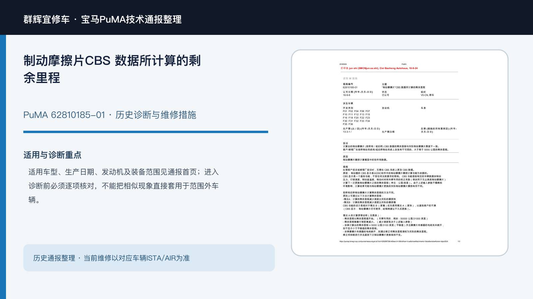Click the 生产期 13-3-1 date field
This screenshot has width=533, height=299.
click(x=361, y=130)
